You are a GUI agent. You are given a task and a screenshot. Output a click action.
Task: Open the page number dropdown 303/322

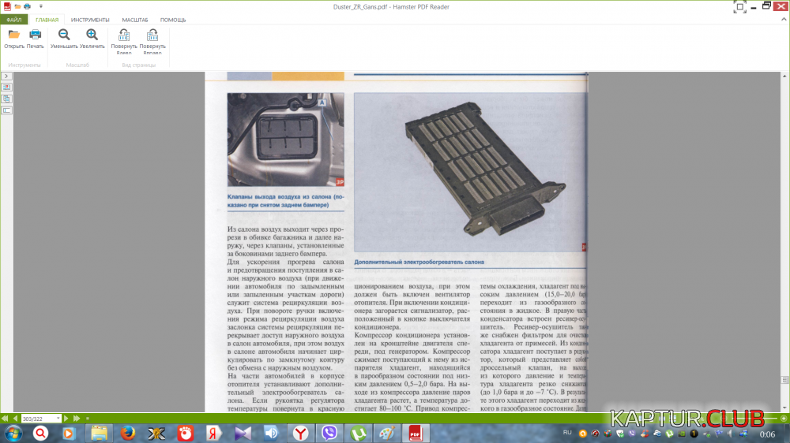click(x=58, y=418)
